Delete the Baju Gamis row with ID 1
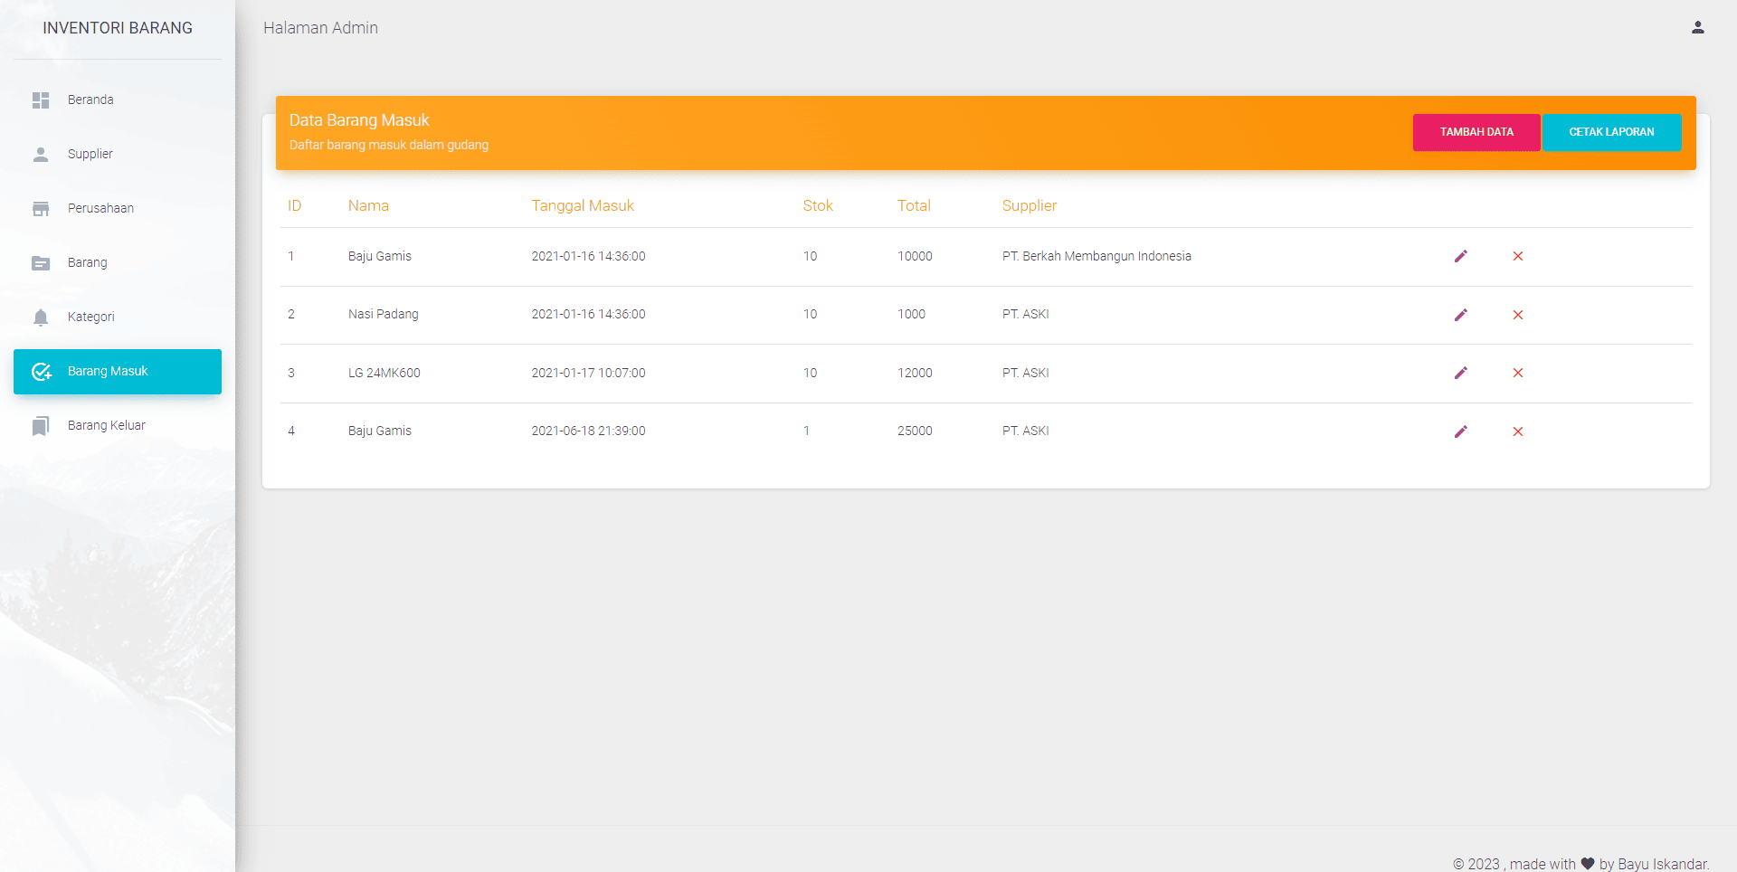The image size is (1737, 872). coord(1518,256)
